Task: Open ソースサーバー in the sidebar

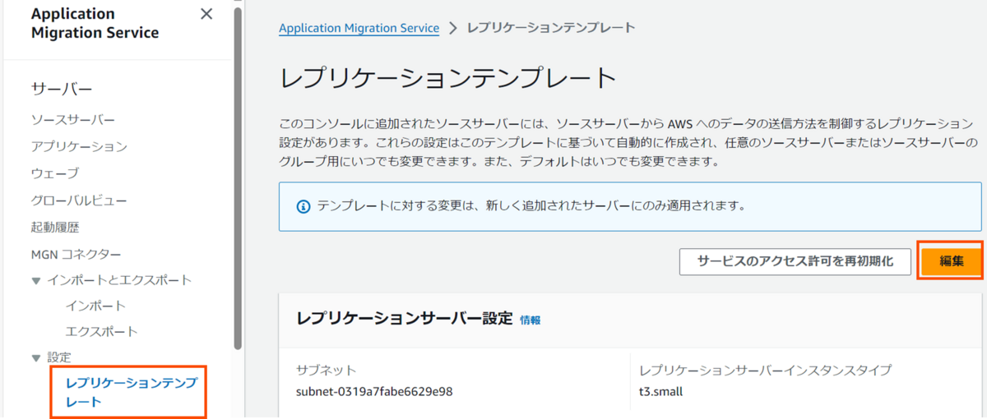Action: click(x=73, y=120)
